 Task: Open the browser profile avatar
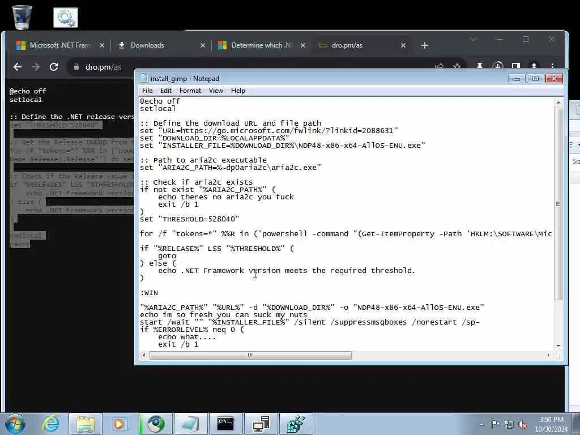click(x=534, y=66)
